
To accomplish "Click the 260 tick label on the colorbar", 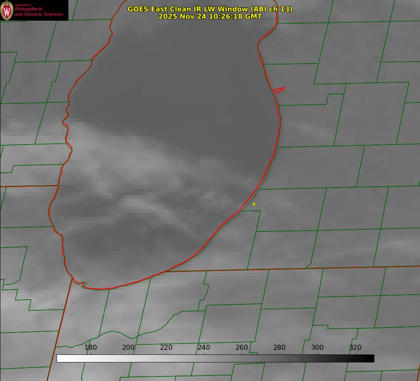I will click(242, 347).
